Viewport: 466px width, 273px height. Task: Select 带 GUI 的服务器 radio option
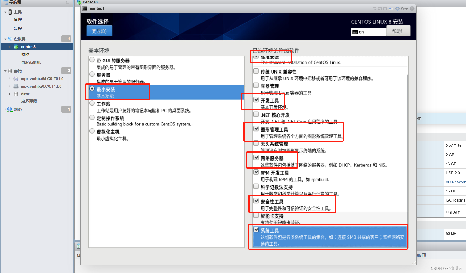coord(92,60)
